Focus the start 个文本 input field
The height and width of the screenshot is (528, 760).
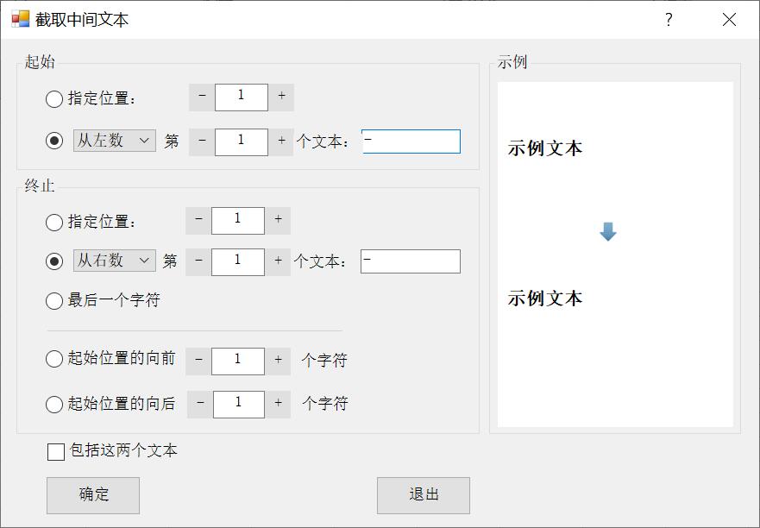(x=411, y=141)
